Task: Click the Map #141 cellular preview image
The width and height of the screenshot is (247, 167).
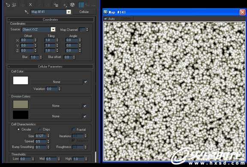Action: (175, 91)
